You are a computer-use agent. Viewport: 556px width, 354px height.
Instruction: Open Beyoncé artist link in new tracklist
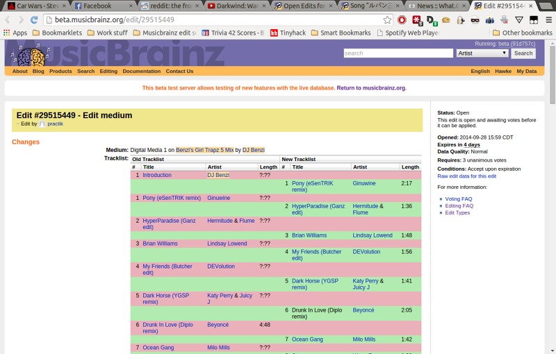[363, 310]
